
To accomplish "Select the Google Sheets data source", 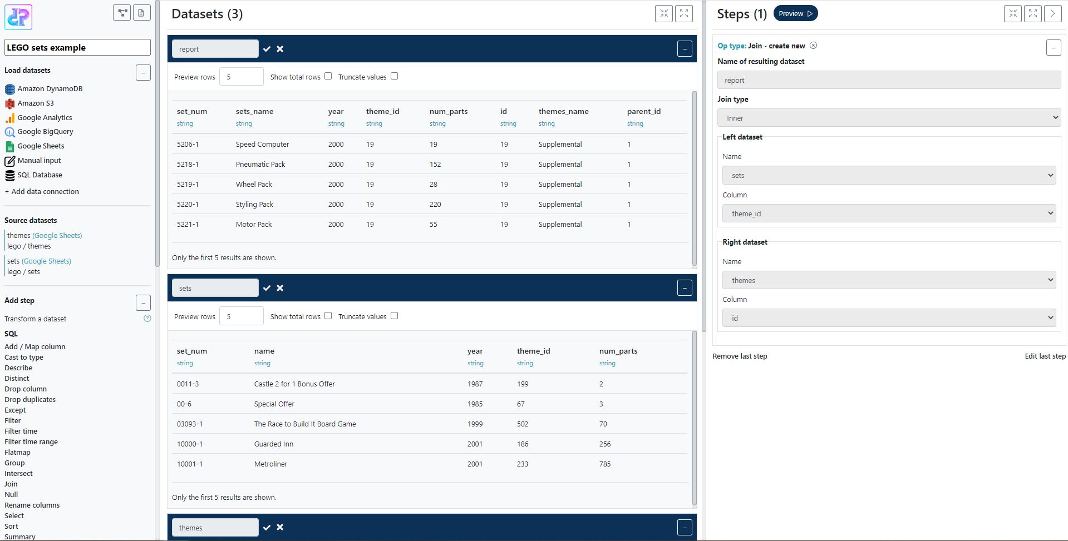I will (41, 146).
